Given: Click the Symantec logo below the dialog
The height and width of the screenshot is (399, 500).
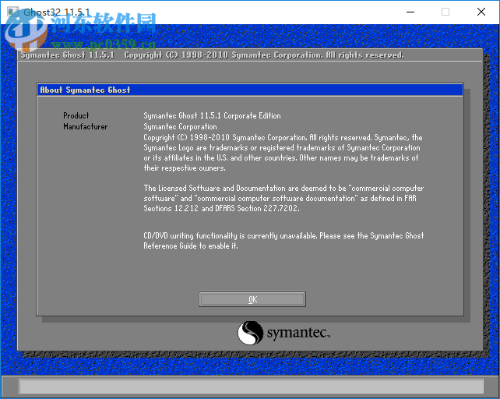Looking at the screenshot, I should coord(283,333).
